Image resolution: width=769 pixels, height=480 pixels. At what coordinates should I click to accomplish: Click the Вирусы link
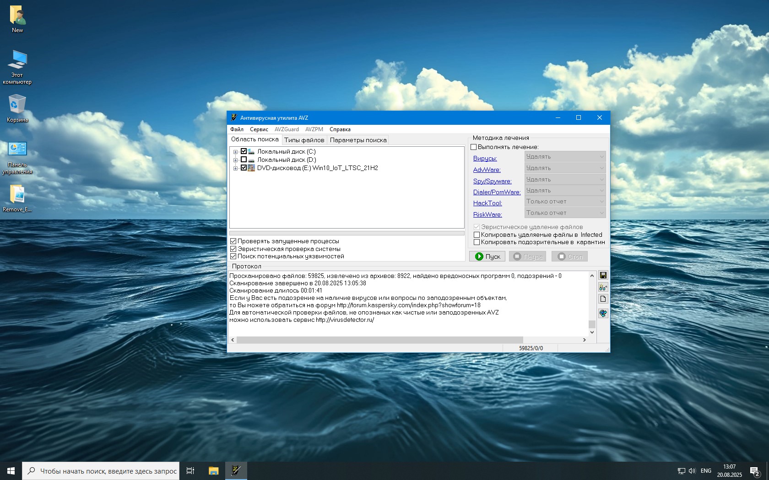coord(485,159)
